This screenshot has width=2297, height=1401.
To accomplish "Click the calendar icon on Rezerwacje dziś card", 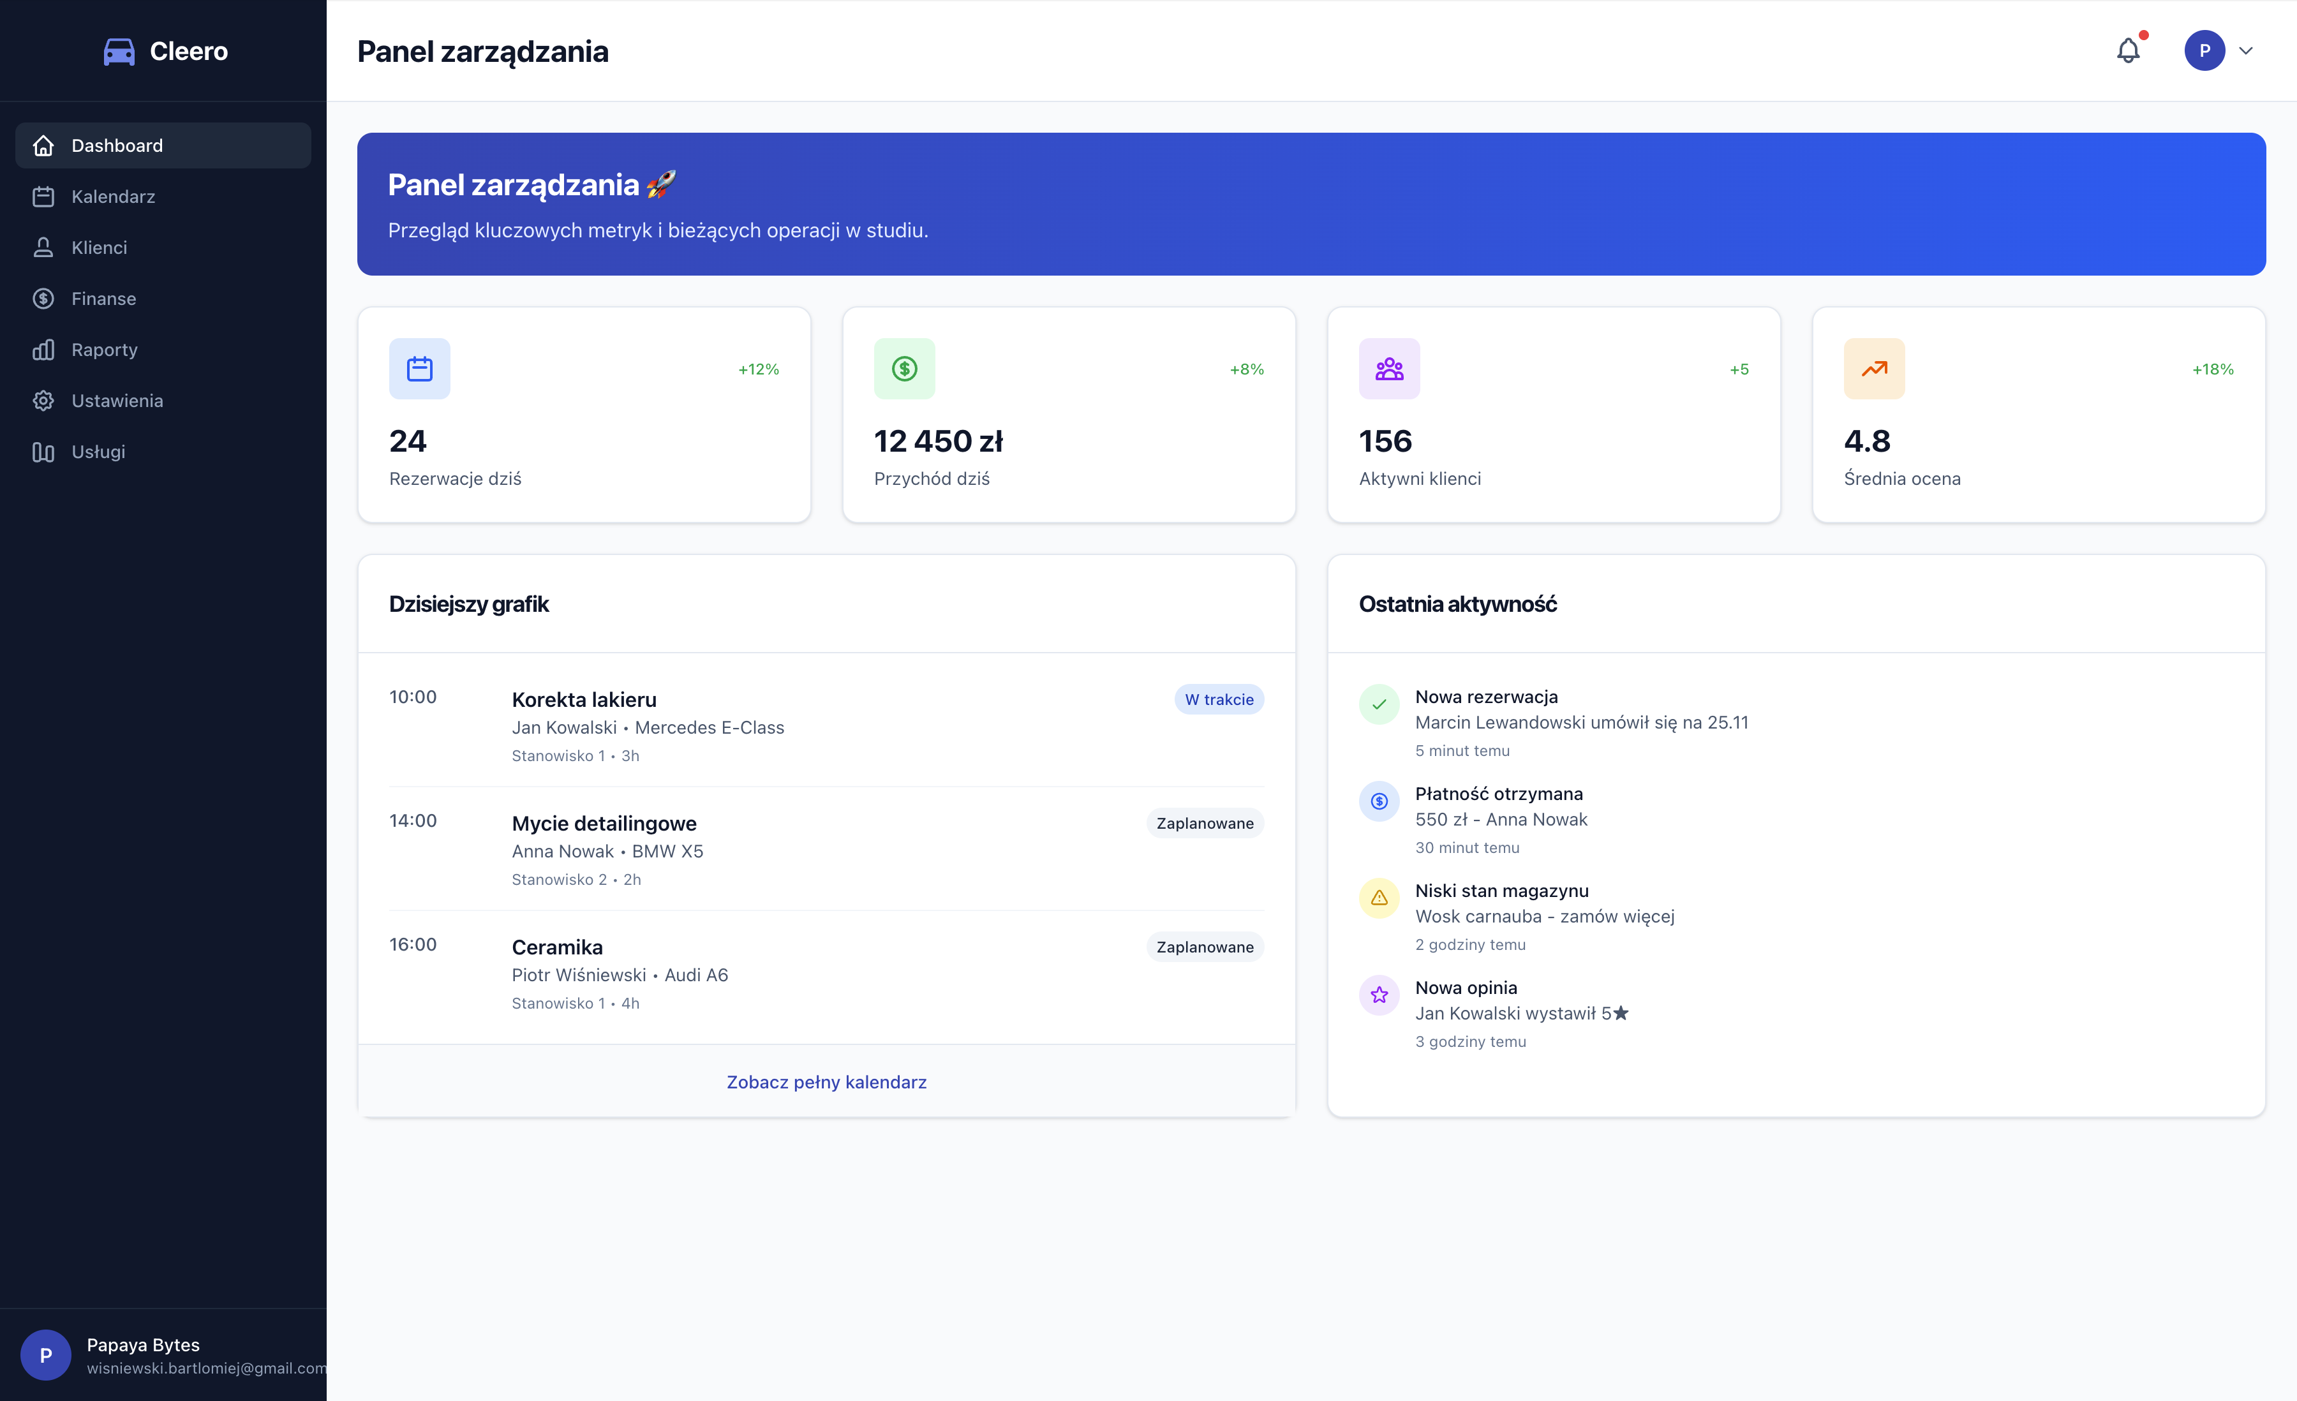I will click(419, 369).
